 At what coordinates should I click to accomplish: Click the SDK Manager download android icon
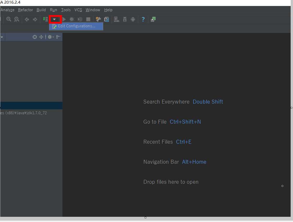pos(125,19)
